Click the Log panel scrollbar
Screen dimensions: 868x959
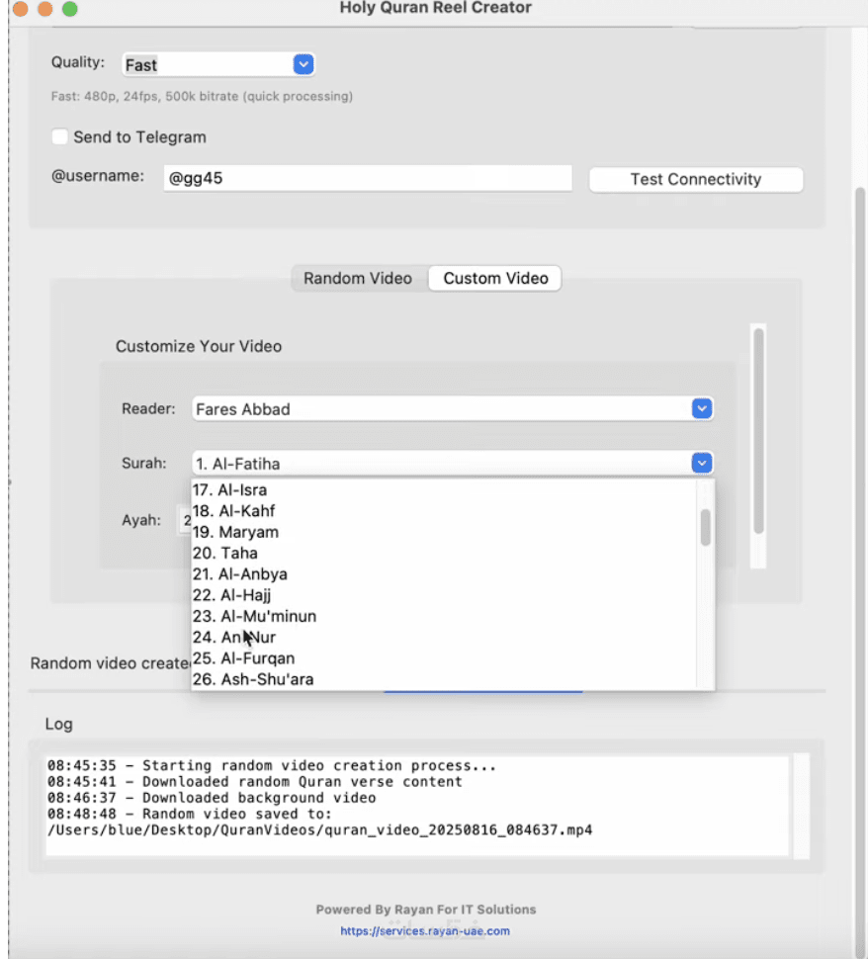click(801, 806)
